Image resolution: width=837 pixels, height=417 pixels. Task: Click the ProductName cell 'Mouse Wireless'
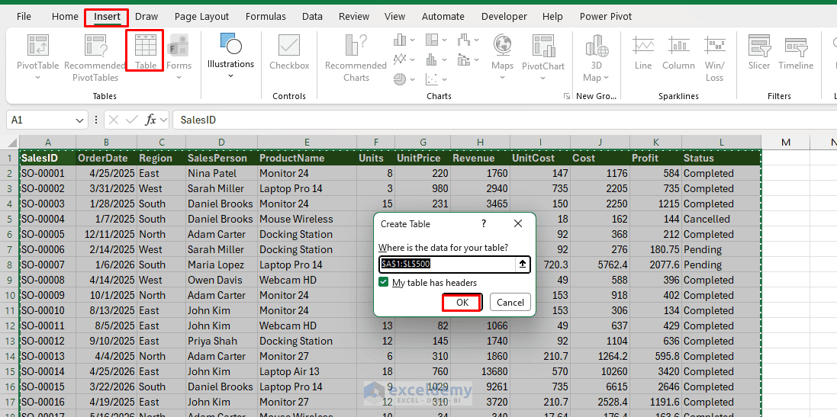307,219
